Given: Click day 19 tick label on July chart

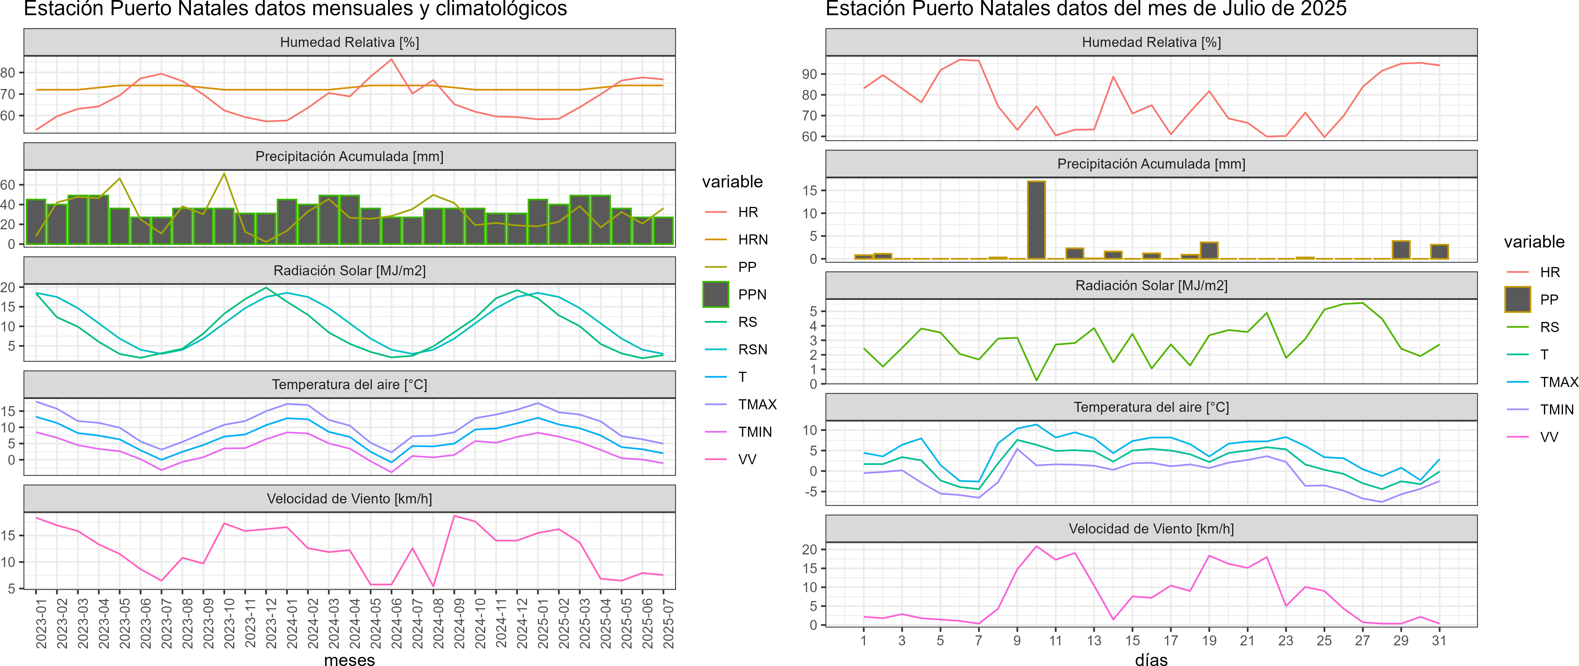Looking at the screenshot, I should pos(1209,640).
